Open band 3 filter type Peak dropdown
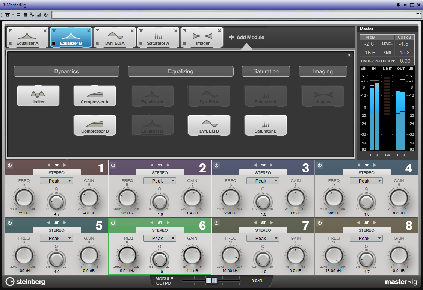 (263, 181)
